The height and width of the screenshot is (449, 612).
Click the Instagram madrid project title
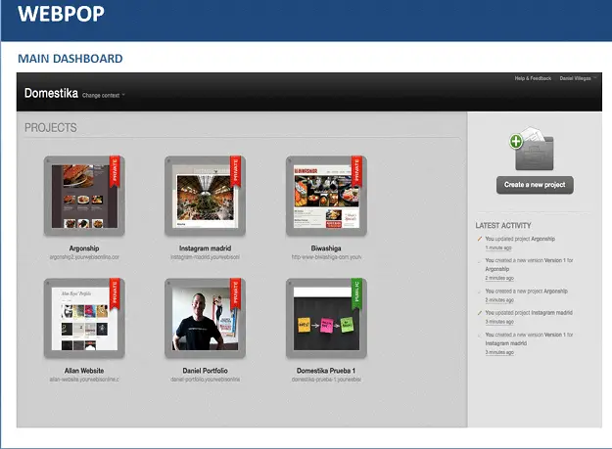click(205, 248)
